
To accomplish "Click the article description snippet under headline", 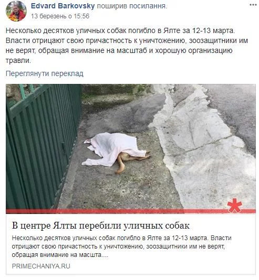I will (x=122, y=246).
